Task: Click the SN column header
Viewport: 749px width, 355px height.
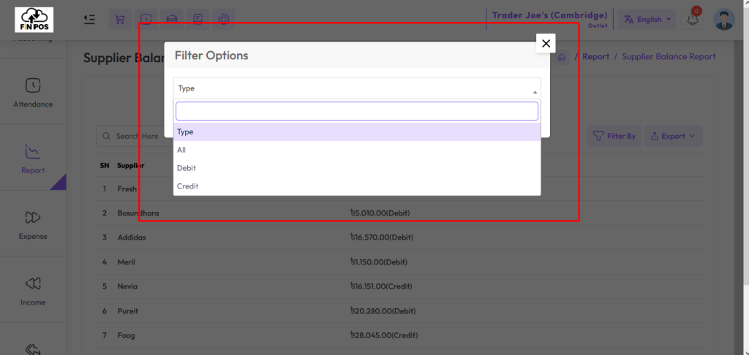Action: point(105,166)
